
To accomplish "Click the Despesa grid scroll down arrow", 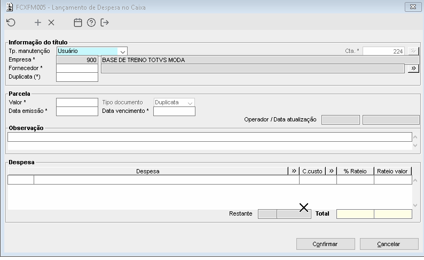I will pos(415,205).
